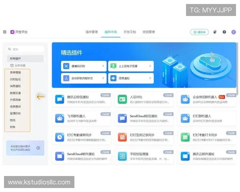The height and width of the screenshot is (192, 240).
Task: Select 疫情防控 category
Action: [15, 113]
